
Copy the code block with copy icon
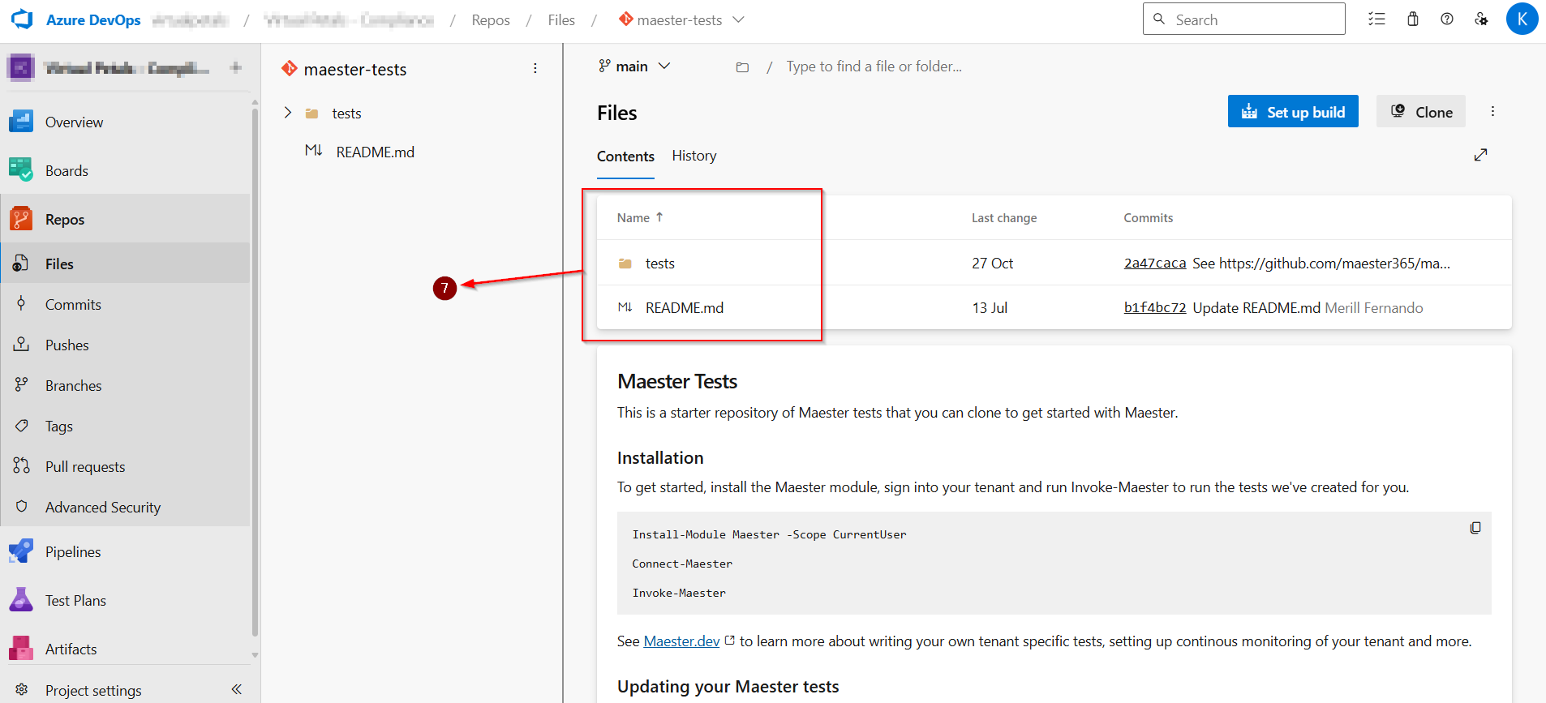(x=1475, y=528)
